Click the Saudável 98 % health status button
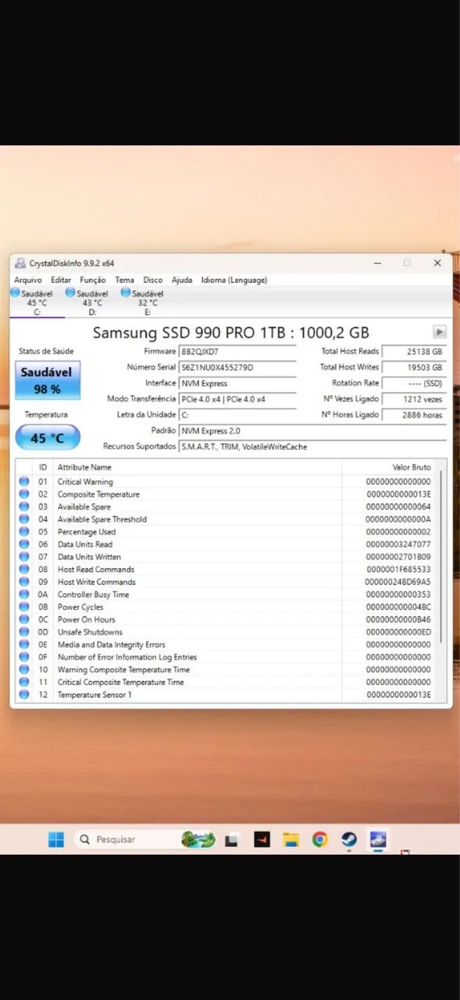The image size is (460, 1000). click(48, 380)
